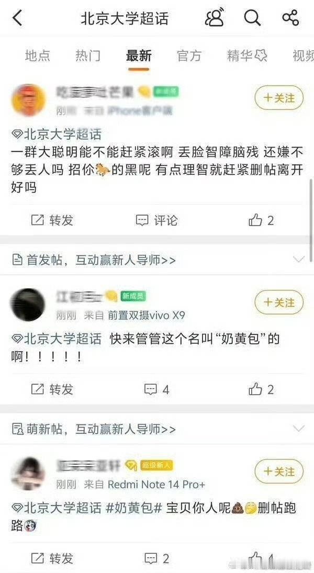Viewport: 314px width, 573px height.
Task: Expand chevron beside 萌新帖 banner
Action: [299, 429]
